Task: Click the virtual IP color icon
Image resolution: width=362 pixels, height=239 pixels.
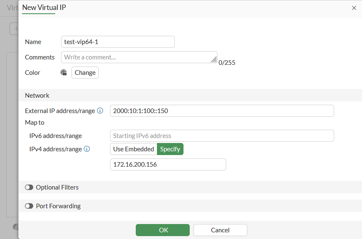Action: tap(64, 73)
